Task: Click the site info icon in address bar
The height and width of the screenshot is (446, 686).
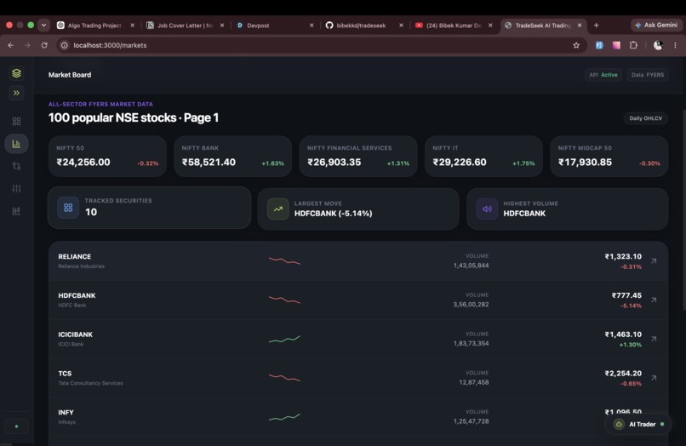Action: pyautogui.click(x=65, y=45)
